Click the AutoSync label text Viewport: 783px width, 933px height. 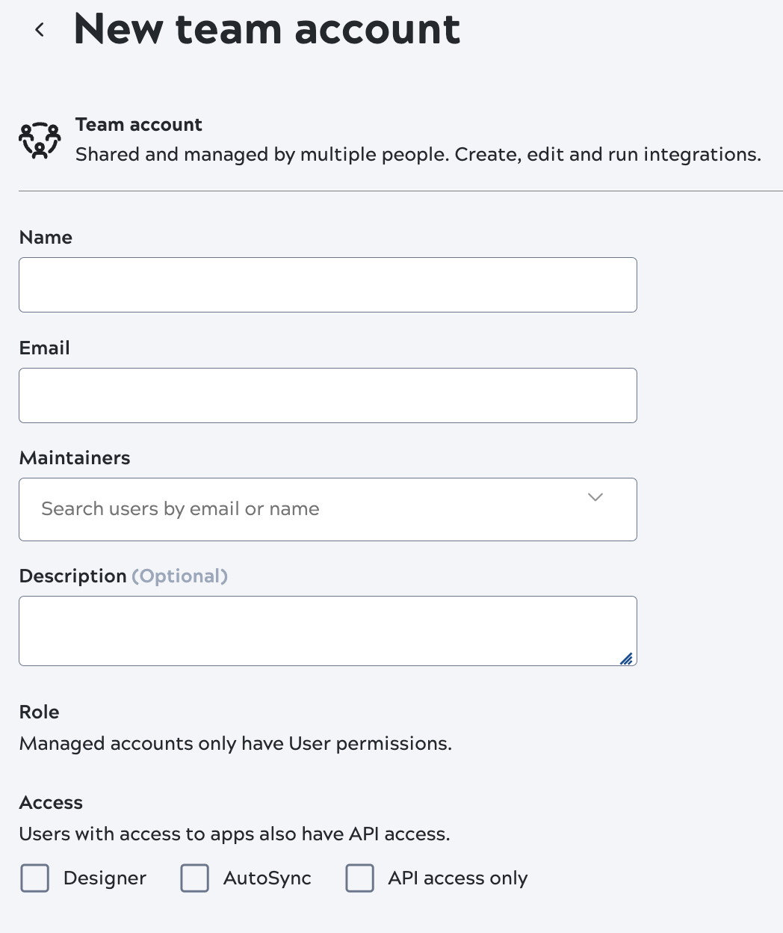coord(267,878)
